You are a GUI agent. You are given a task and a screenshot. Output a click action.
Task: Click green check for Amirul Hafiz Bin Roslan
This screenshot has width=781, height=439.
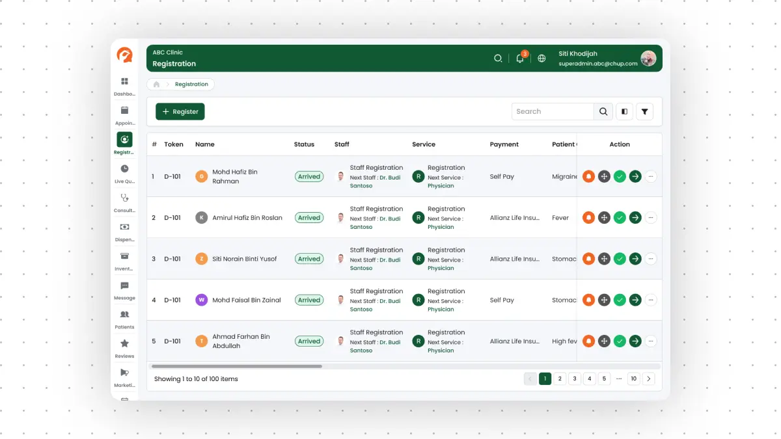click(x=620, y=218)
